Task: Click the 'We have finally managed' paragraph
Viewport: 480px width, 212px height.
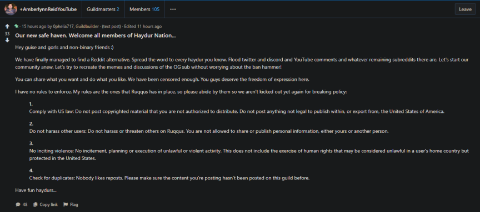Action: [242, 63]
